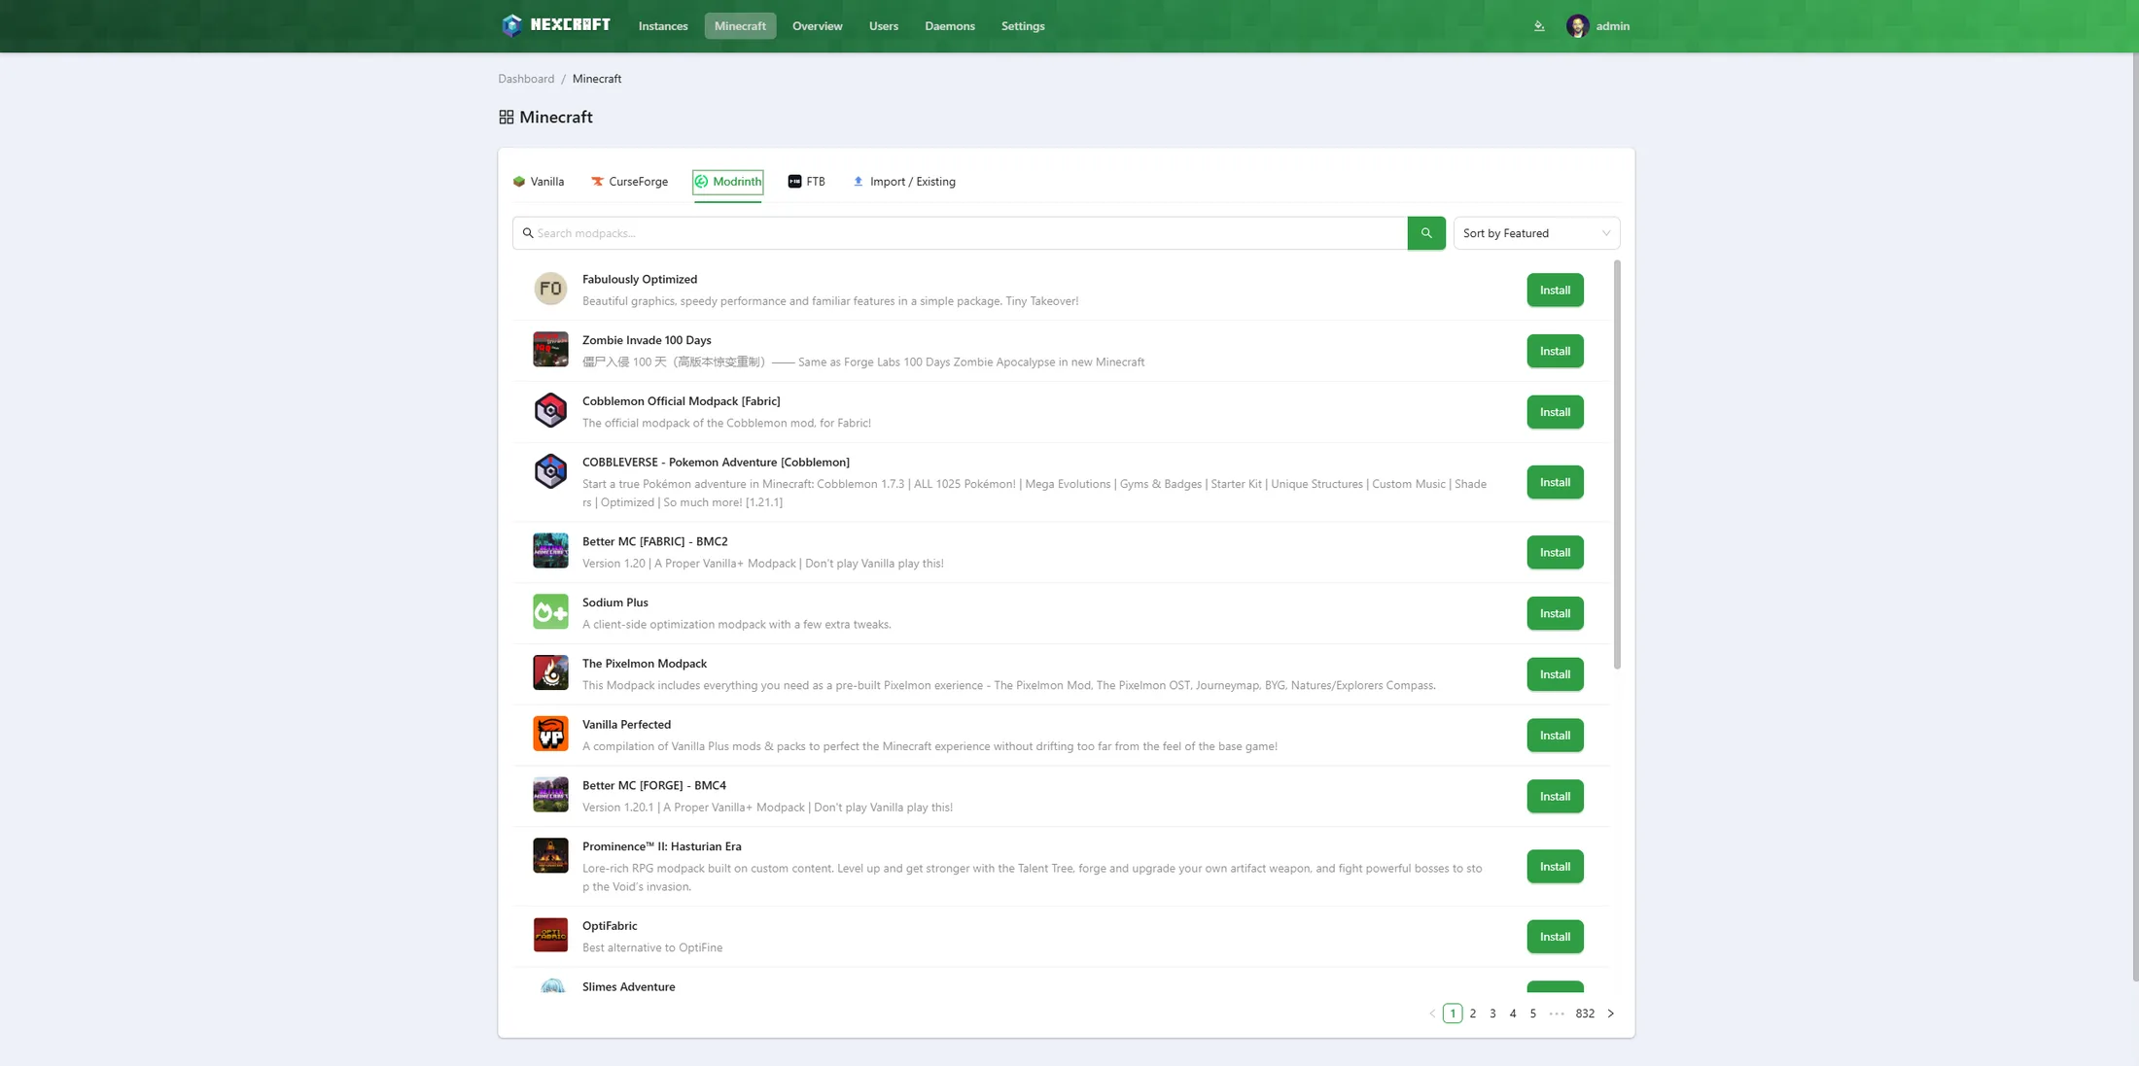Click the Fabulously Optimized modpack icon
Screen dimensions: 2139x1066
click(x=550, y=289)
